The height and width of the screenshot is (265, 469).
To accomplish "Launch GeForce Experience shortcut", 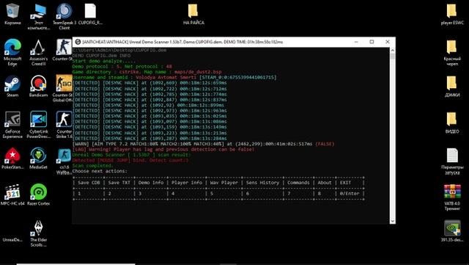I will coord(12,125).
